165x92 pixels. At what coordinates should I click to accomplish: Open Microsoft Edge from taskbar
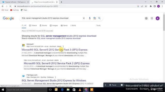[x=62, y=90]
